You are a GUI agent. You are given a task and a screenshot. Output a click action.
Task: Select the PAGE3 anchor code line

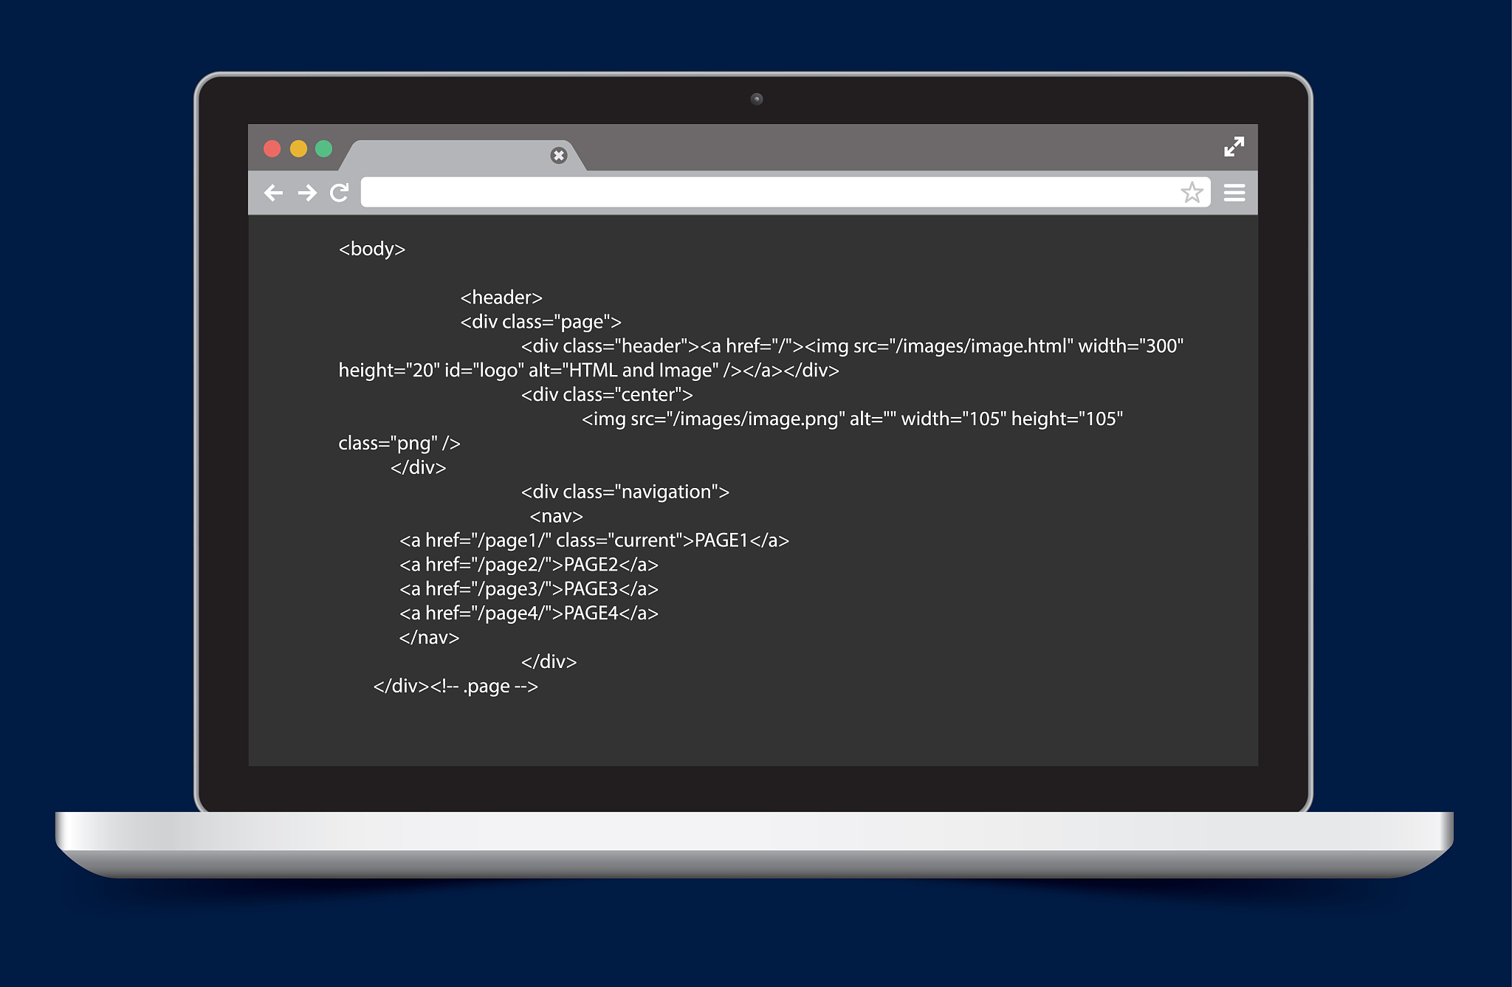pyautogui.click(x=529, y=589)
